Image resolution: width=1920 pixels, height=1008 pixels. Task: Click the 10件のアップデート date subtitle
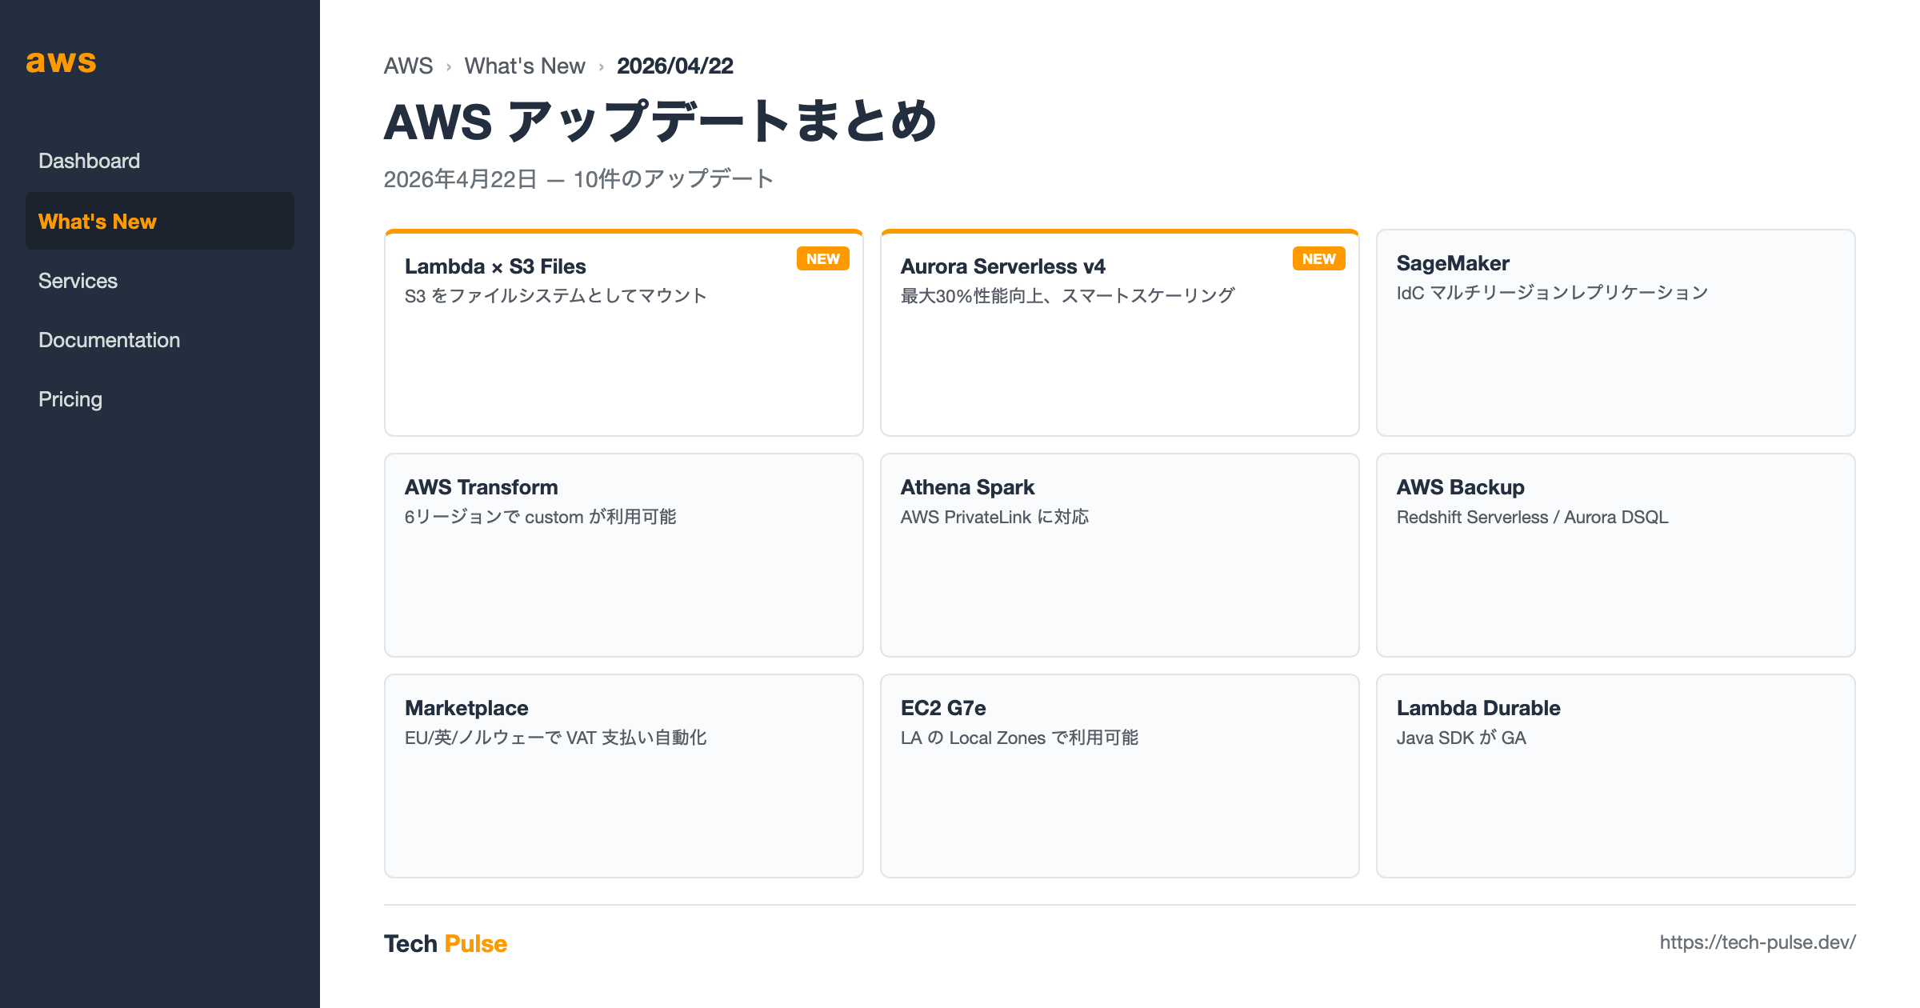[578, 179]
